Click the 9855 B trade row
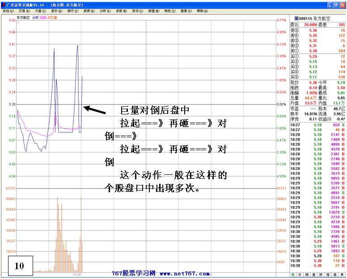Viewport: 347px width, 279px height. [x=317, y=178]
